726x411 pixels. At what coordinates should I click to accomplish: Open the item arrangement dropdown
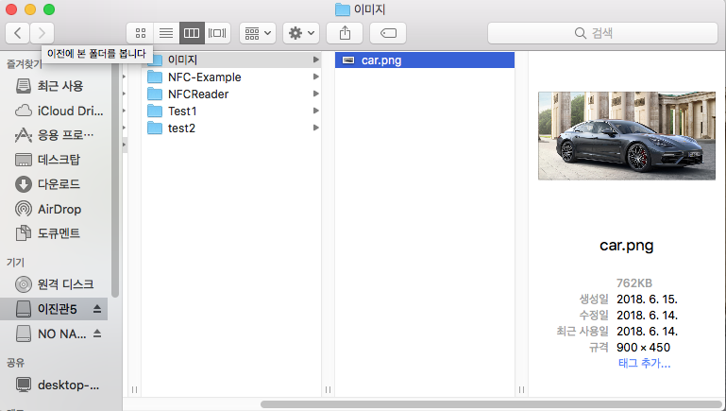point(258,33)
